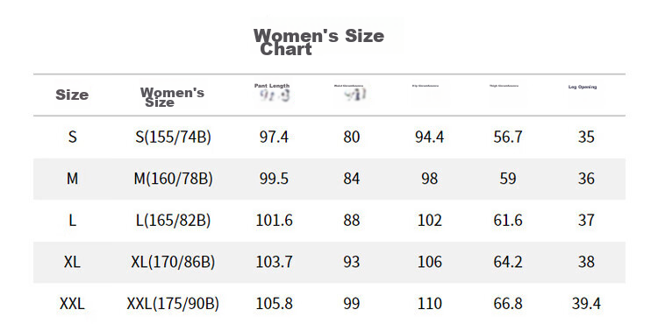The width and height of the screenshot is (658, 324).
Task: Select the Pant Length column header
Action: [x=272, y=86]
